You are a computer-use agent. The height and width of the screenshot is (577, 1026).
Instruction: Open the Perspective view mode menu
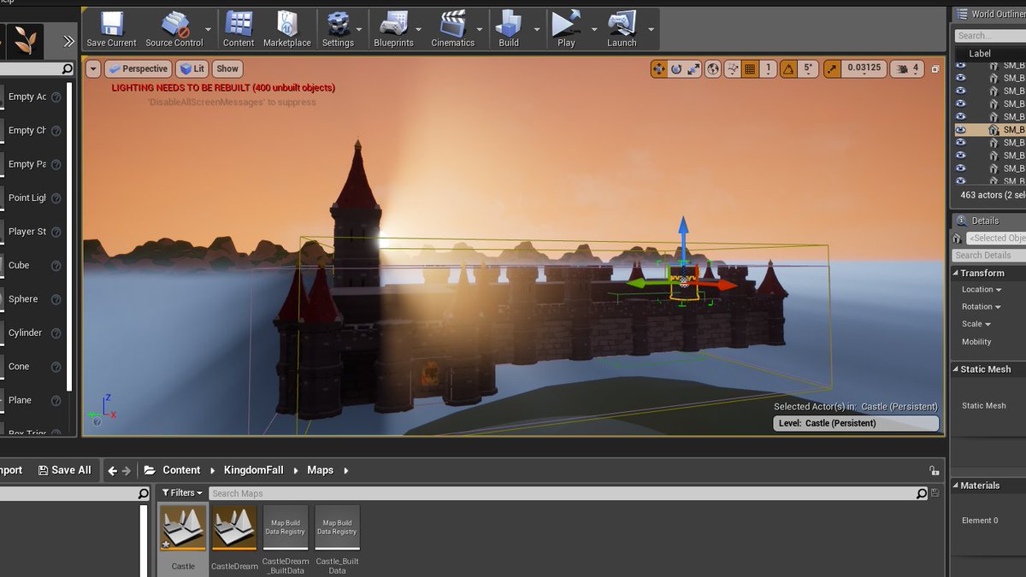[x=138, y=69]
